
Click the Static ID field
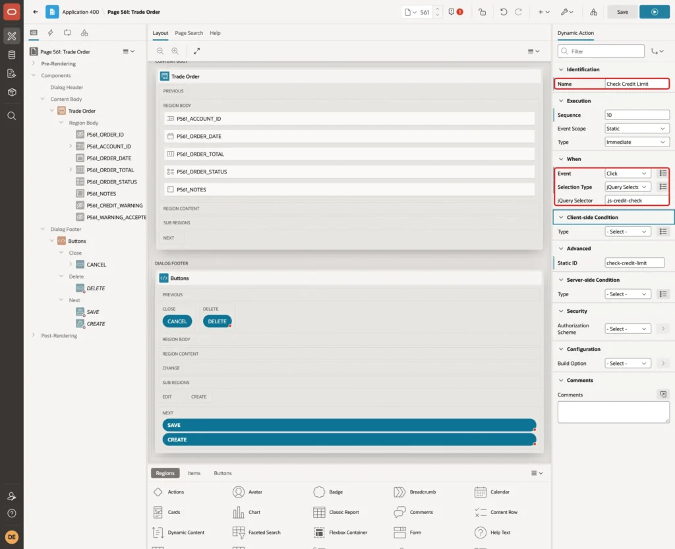pos(635,263)
